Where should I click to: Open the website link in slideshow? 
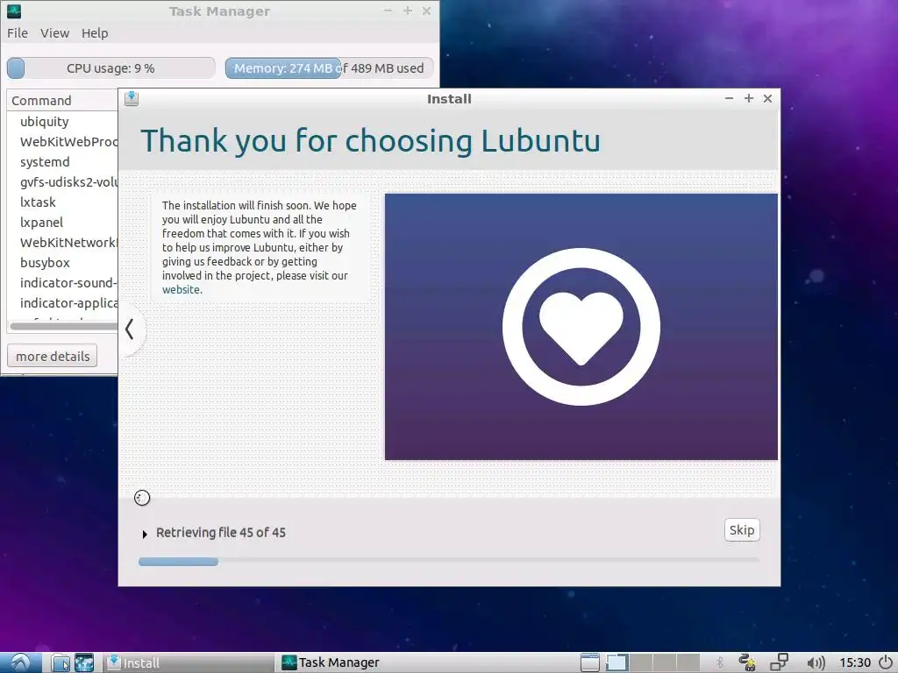[x=181, y=289]
